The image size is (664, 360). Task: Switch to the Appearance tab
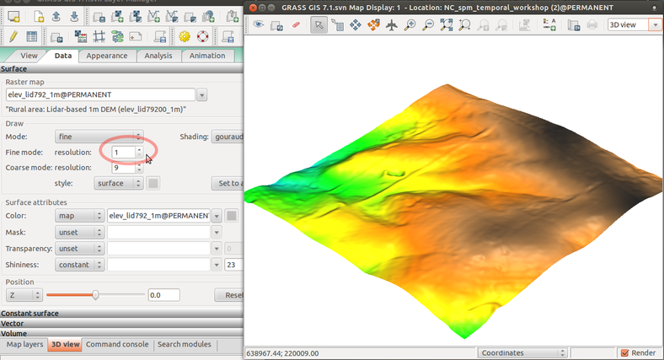coord(107,56)
